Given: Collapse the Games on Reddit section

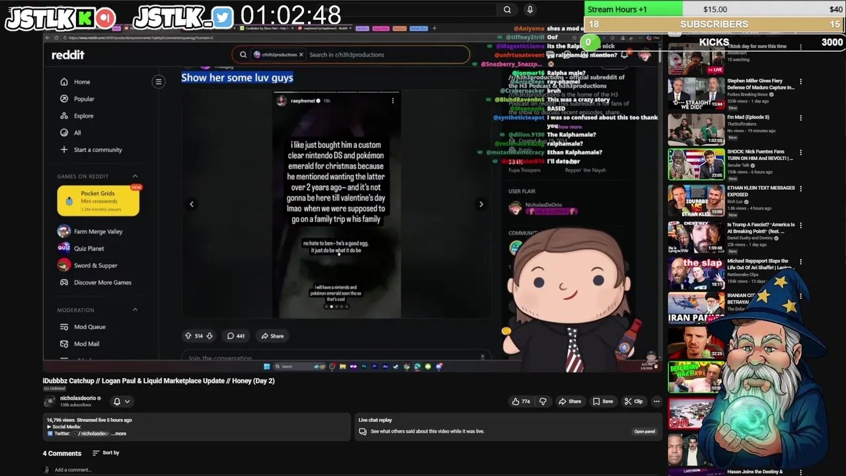Looking at the screenshot, I should tap(135, 176).
